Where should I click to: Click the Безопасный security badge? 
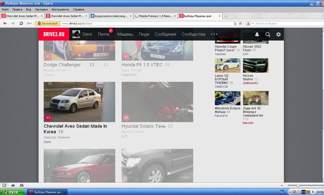point(48,24)
